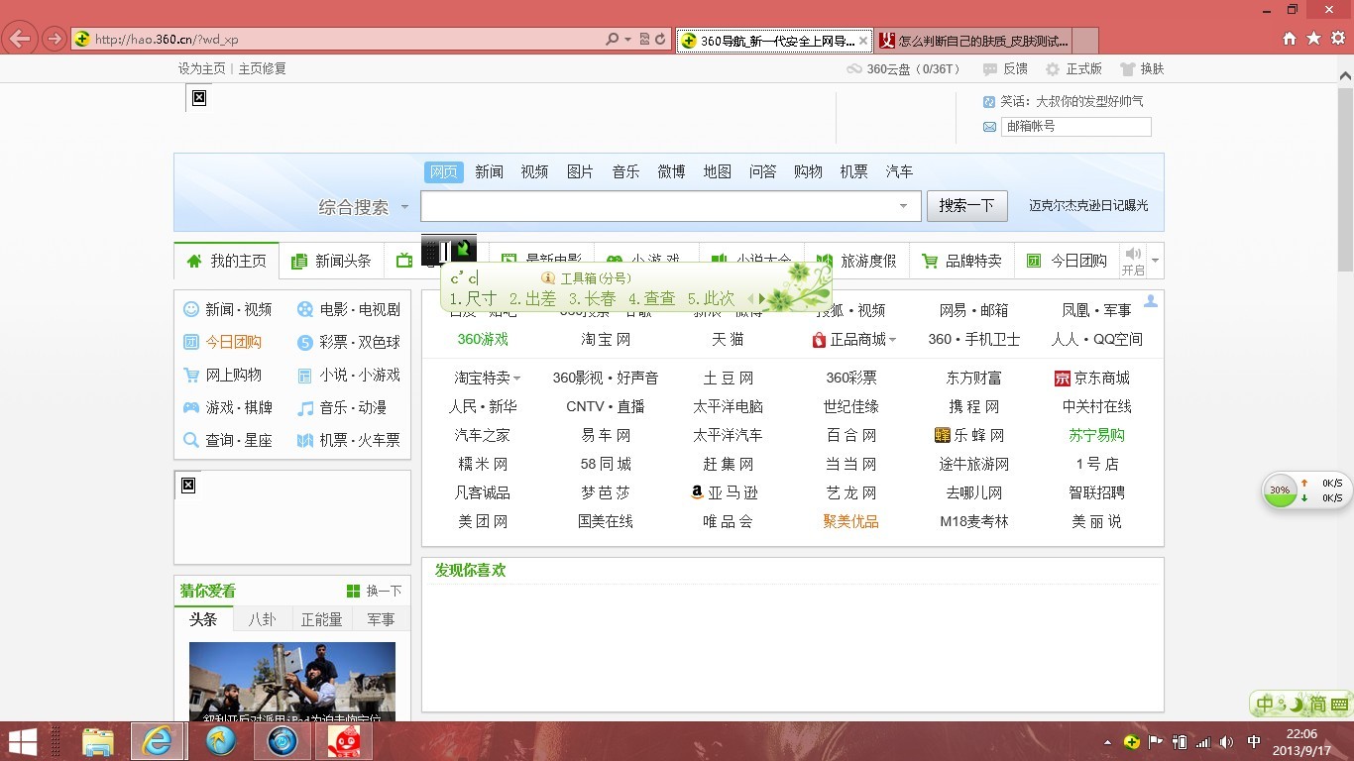Open 迈克尔杰克逊日记曝光 hot search link

point(1088,206)
